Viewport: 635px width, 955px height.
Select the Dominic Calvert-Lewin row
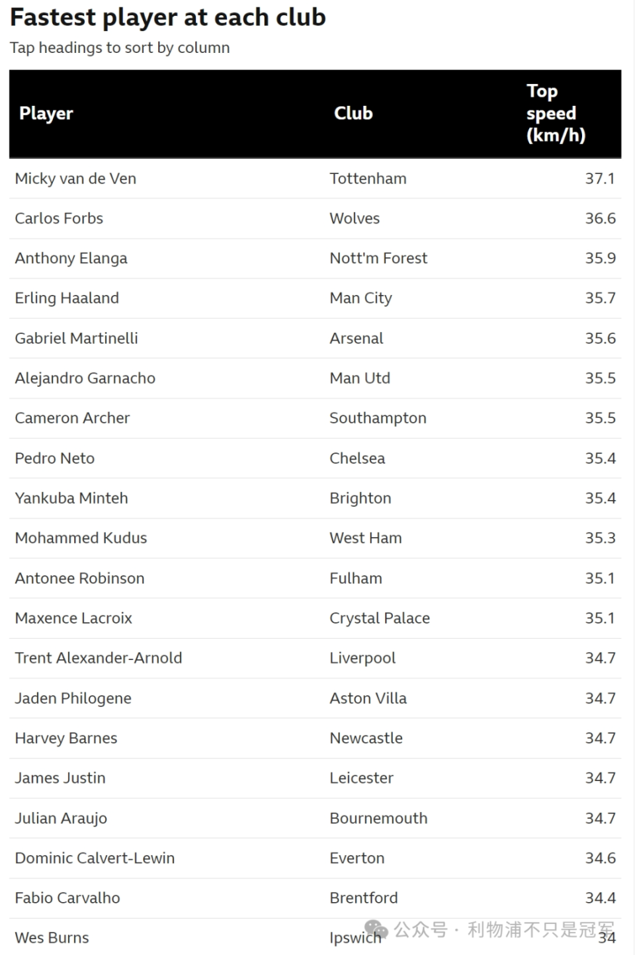pos(315,858)
